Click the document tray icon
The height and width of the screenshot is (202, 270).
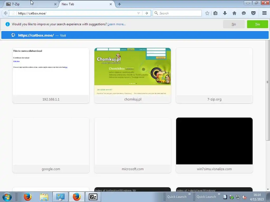click(x=225, y=197)
